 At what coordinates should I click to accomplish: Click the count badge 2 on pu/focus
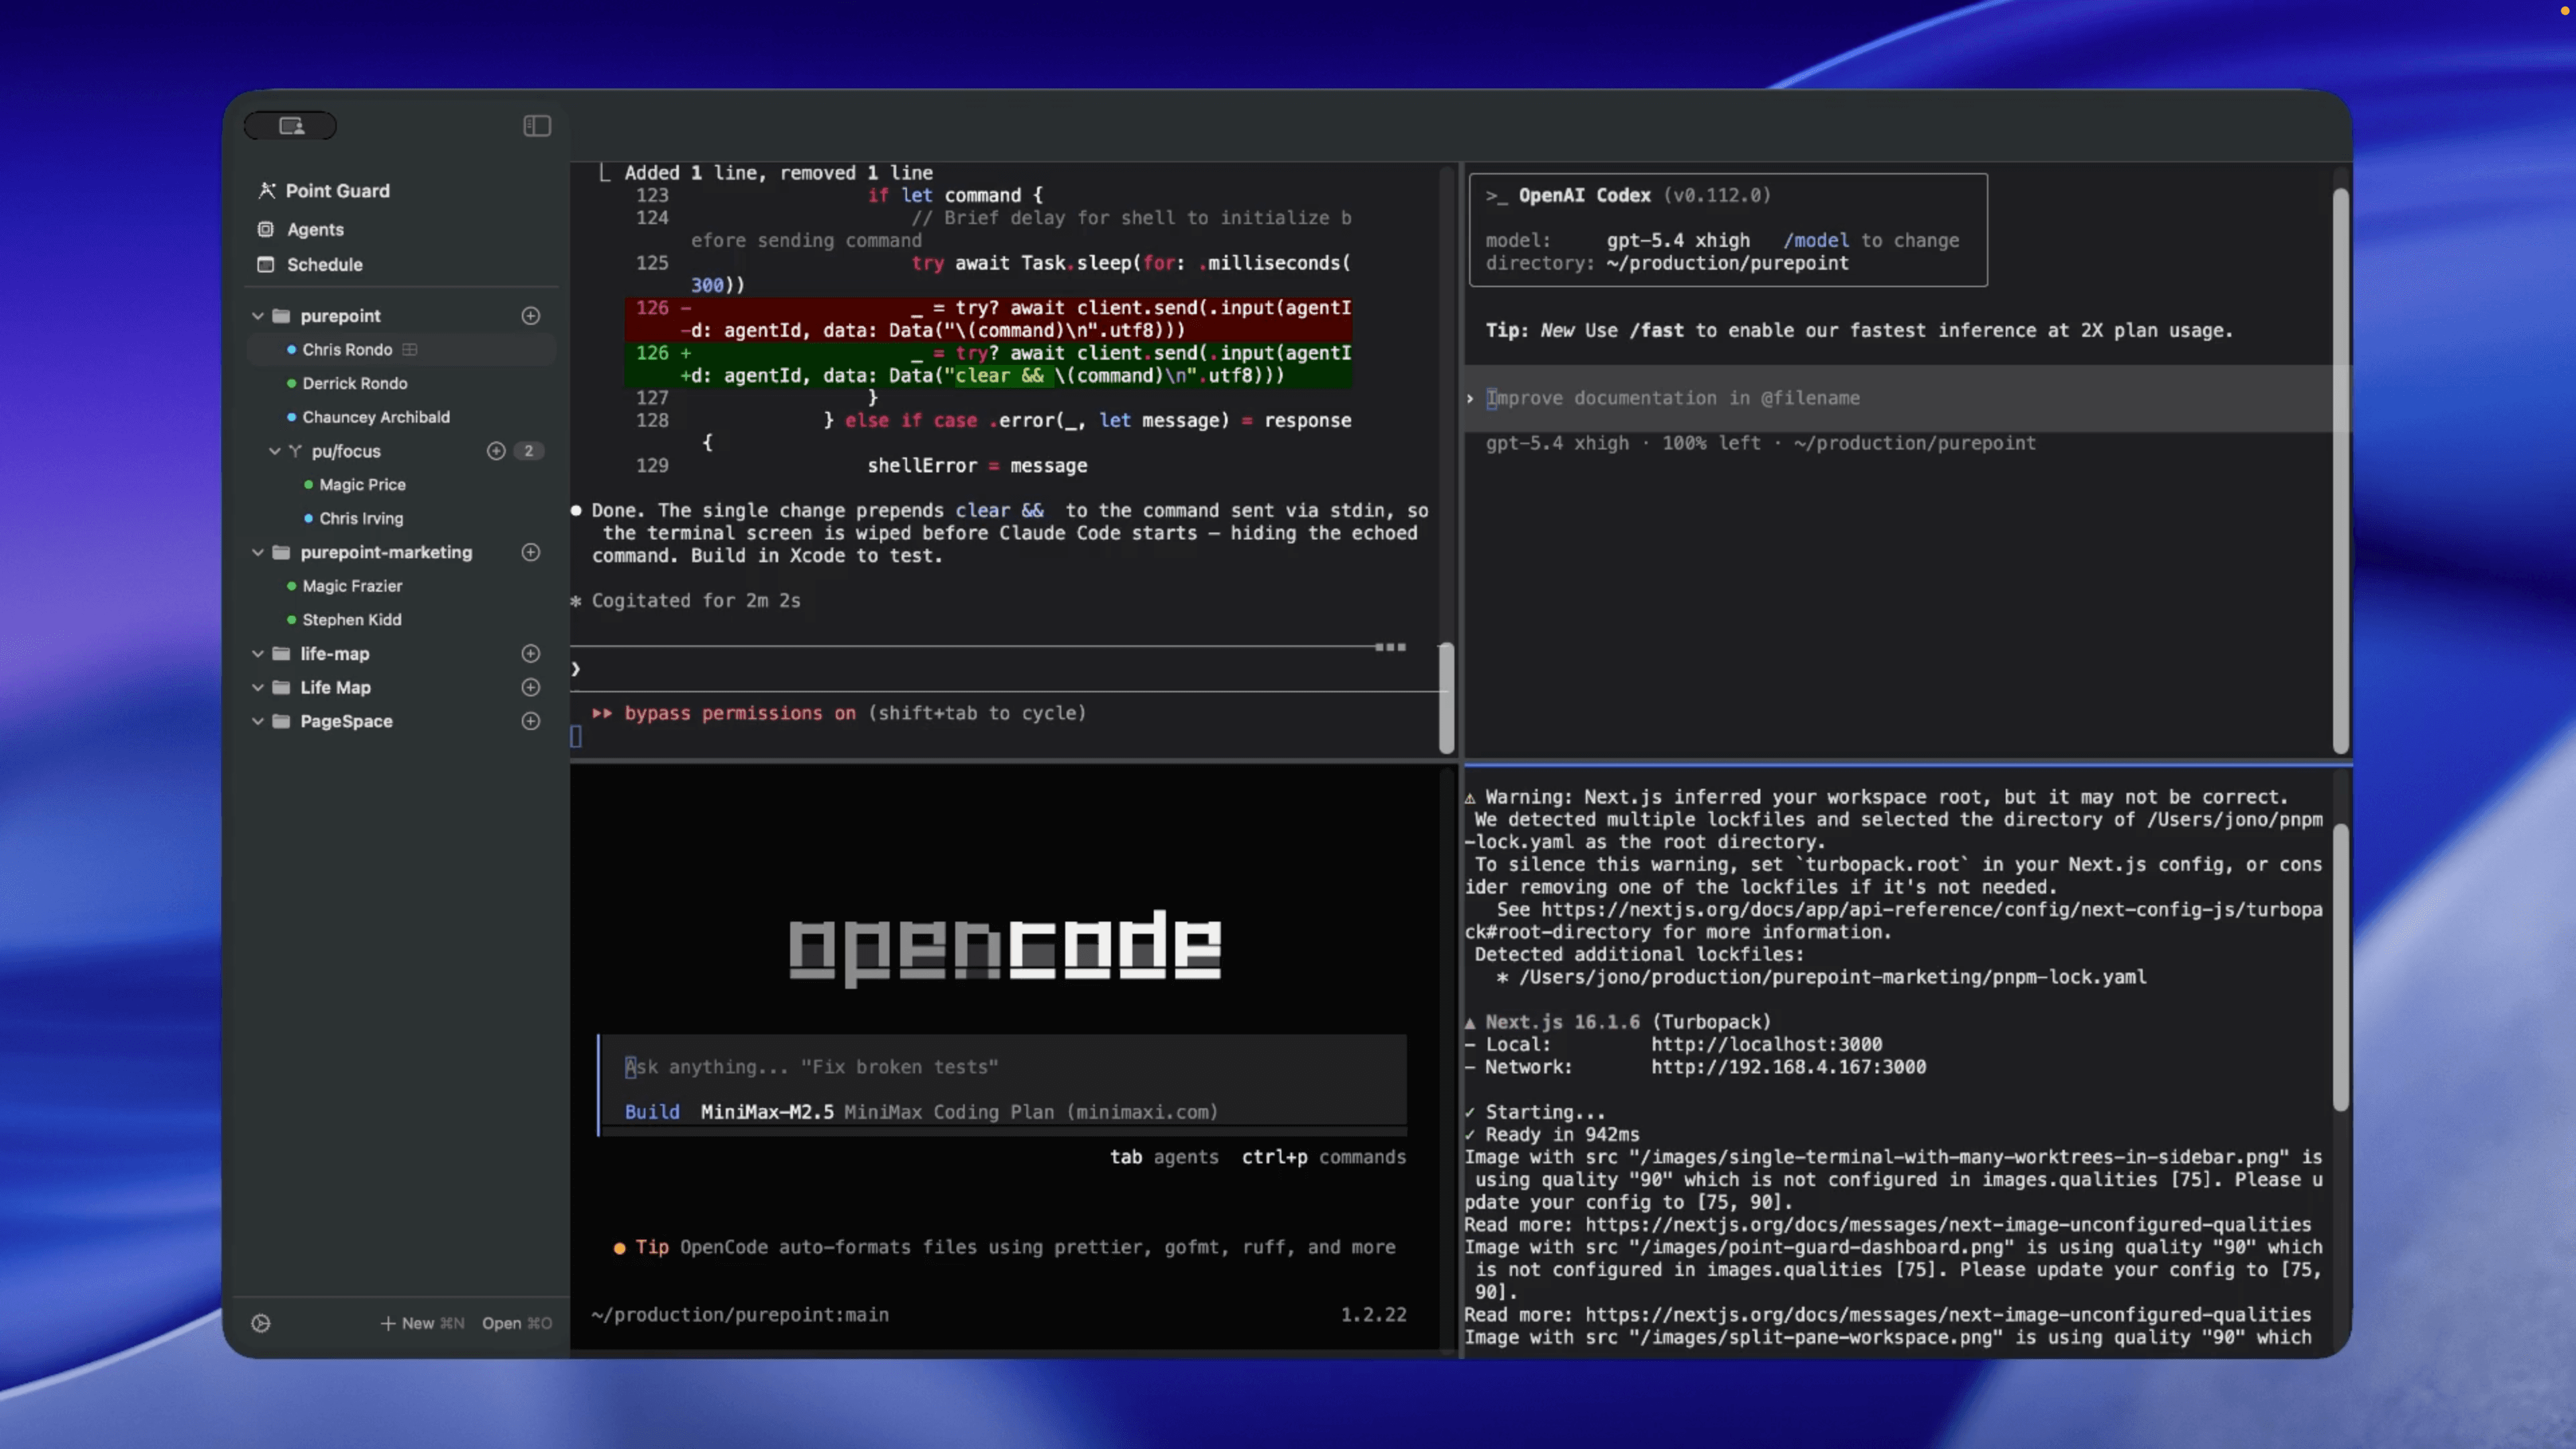coord(529,451)
